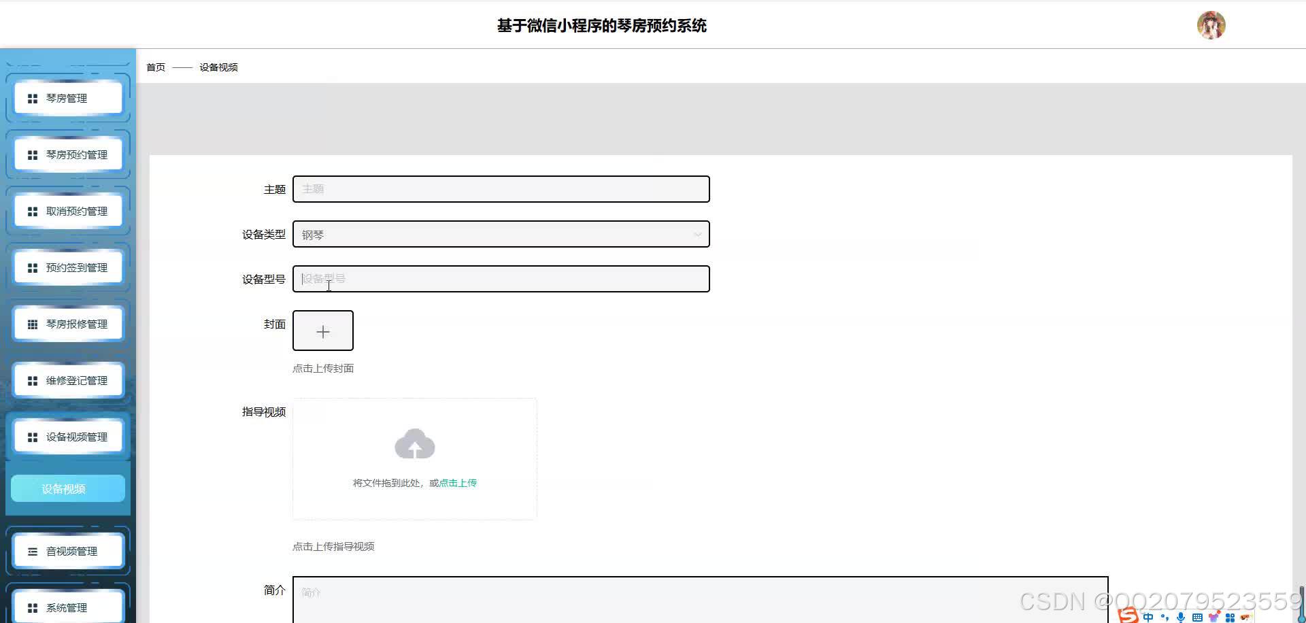The width and height of the screenshot is (1306, 623).
Task: Open the user avatar in the top right
Action: click(1211, 25)
